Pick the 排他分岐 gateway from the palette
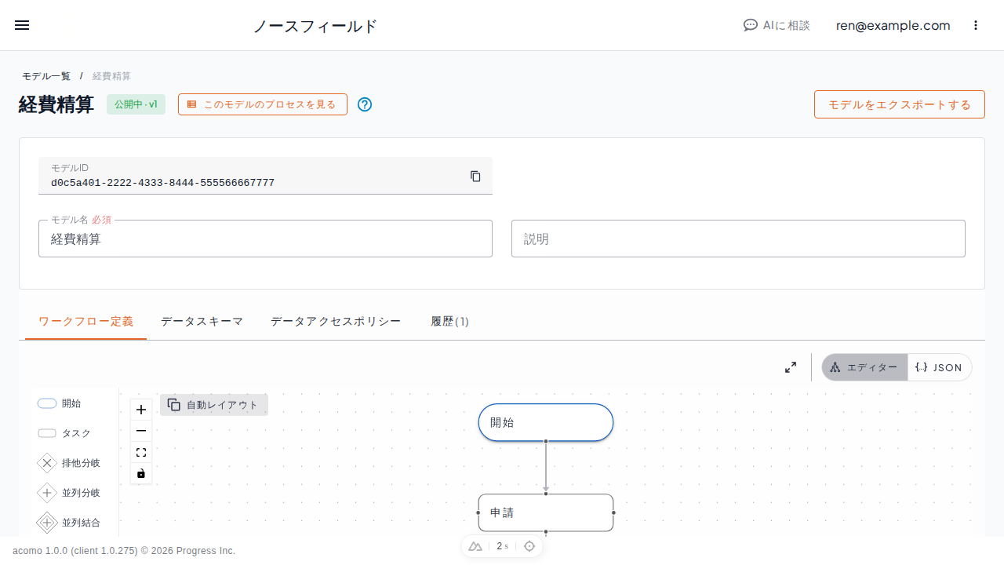 [x=69, y=463]
